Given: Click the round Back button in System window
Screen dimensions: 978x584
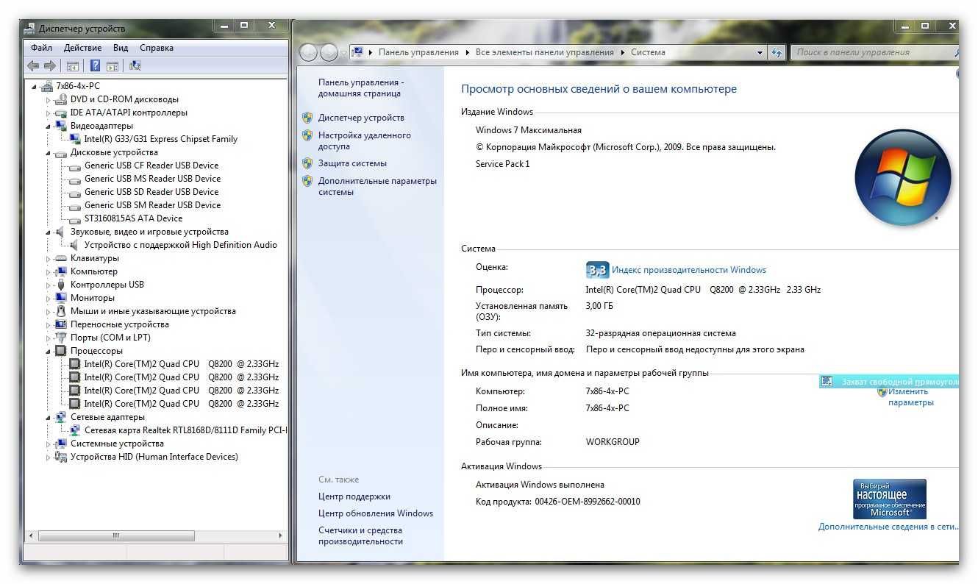Looking at the screenshot, I should [x=309, y=52].
